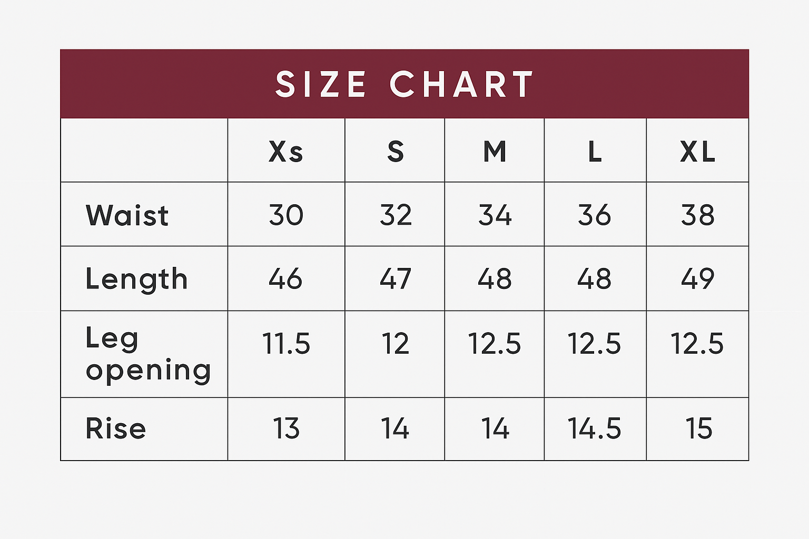Click the L size column header

pyautogui.click(x=595, y=152)
